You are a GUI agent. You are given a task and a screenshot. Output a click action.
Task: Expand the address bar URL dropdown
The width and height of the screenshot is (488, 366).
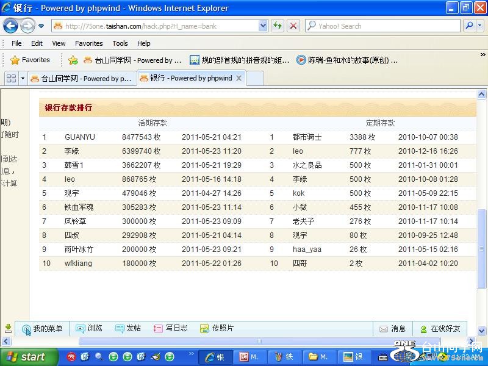pyautogui.click(x=263, y=26)
